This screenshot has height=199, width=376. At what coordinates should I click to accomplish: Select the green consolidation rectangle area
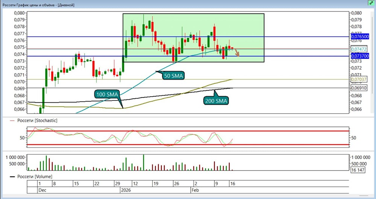194,38
